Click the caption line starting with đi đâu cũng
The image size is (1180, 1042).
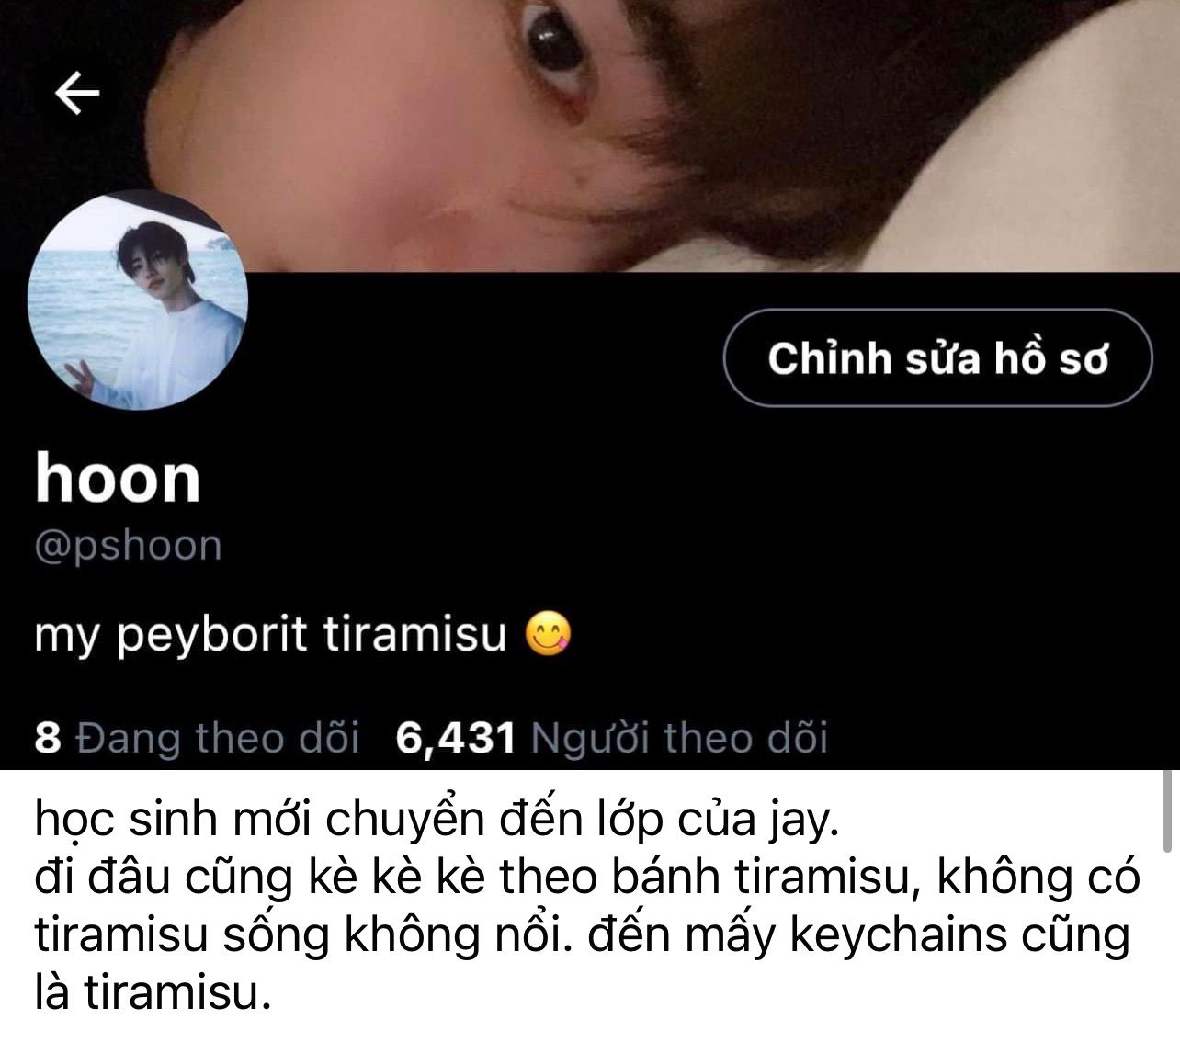(588, 878)
